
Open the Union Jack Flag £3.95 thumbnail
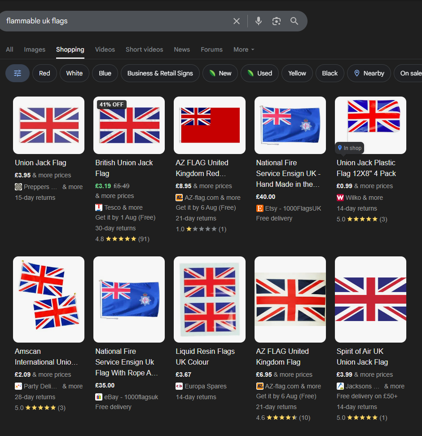point(48,125)
